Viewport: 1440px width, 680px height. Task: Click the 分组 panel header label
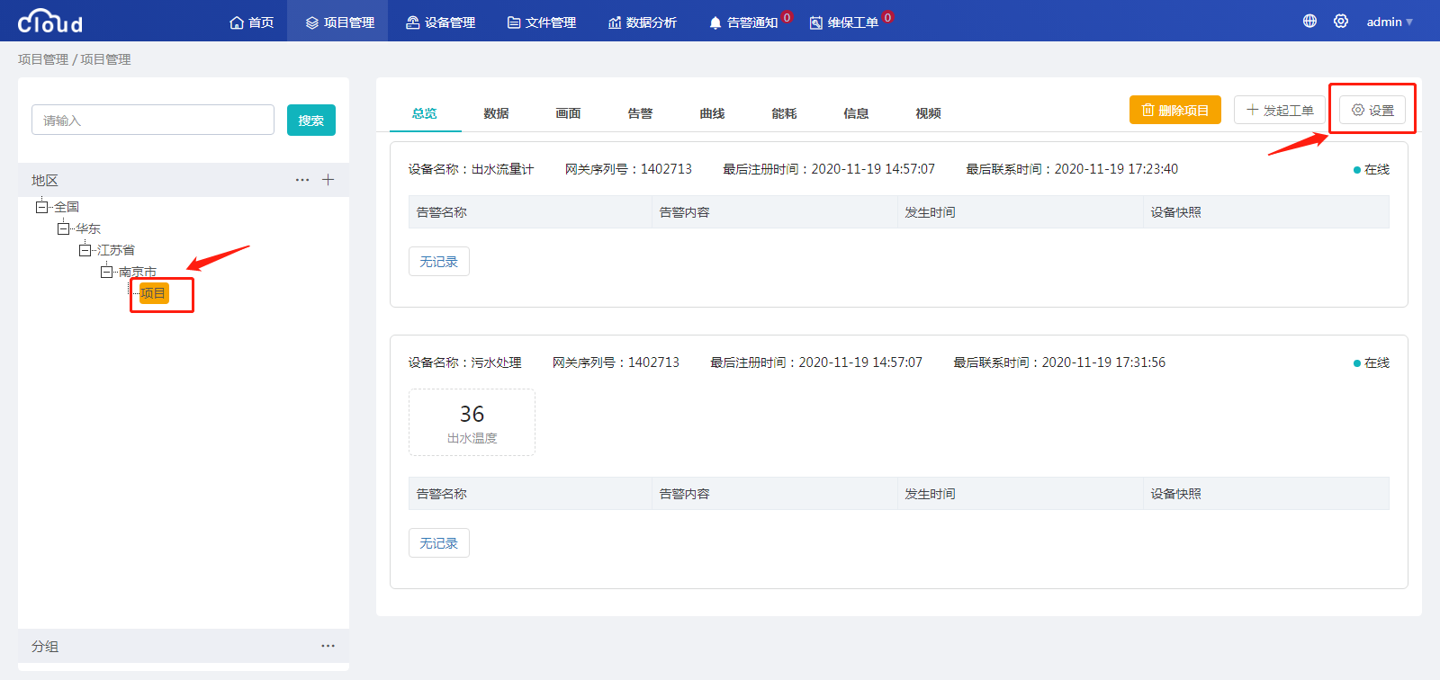pyautogui.click(x=45, y=646)
